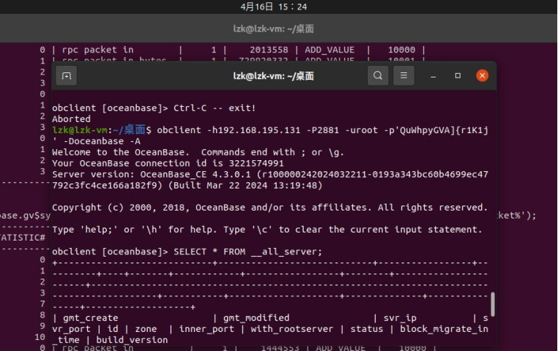Click the -P2881 port argument

(x=322, y=130)
